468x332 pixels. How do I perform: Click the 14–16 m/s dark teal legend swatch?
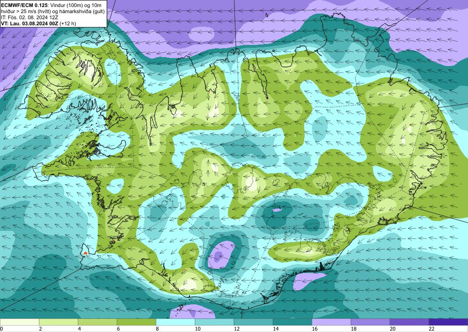click(292, 322)
